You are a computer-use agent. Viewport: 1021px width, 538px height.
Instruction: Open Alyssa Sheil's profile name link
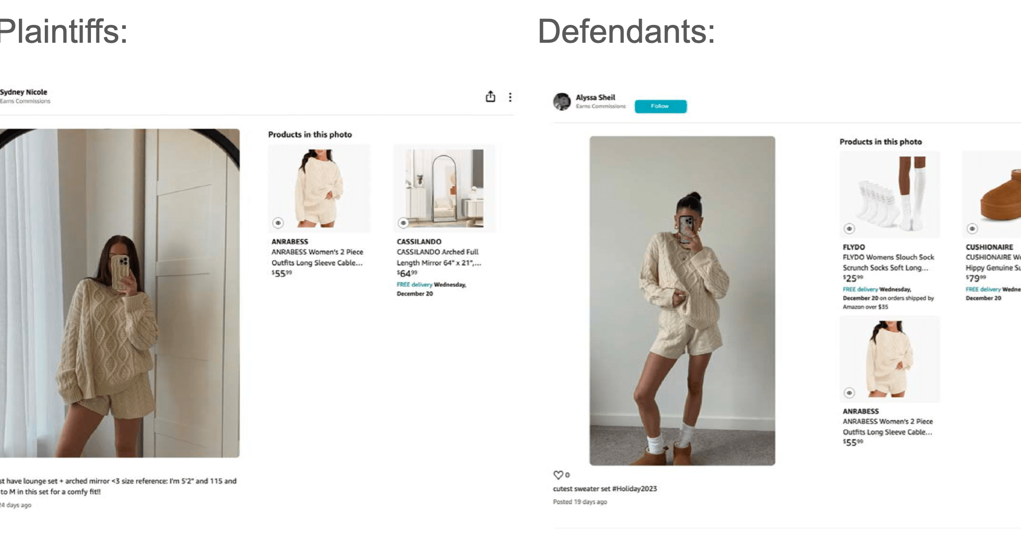tap(596, 97)
